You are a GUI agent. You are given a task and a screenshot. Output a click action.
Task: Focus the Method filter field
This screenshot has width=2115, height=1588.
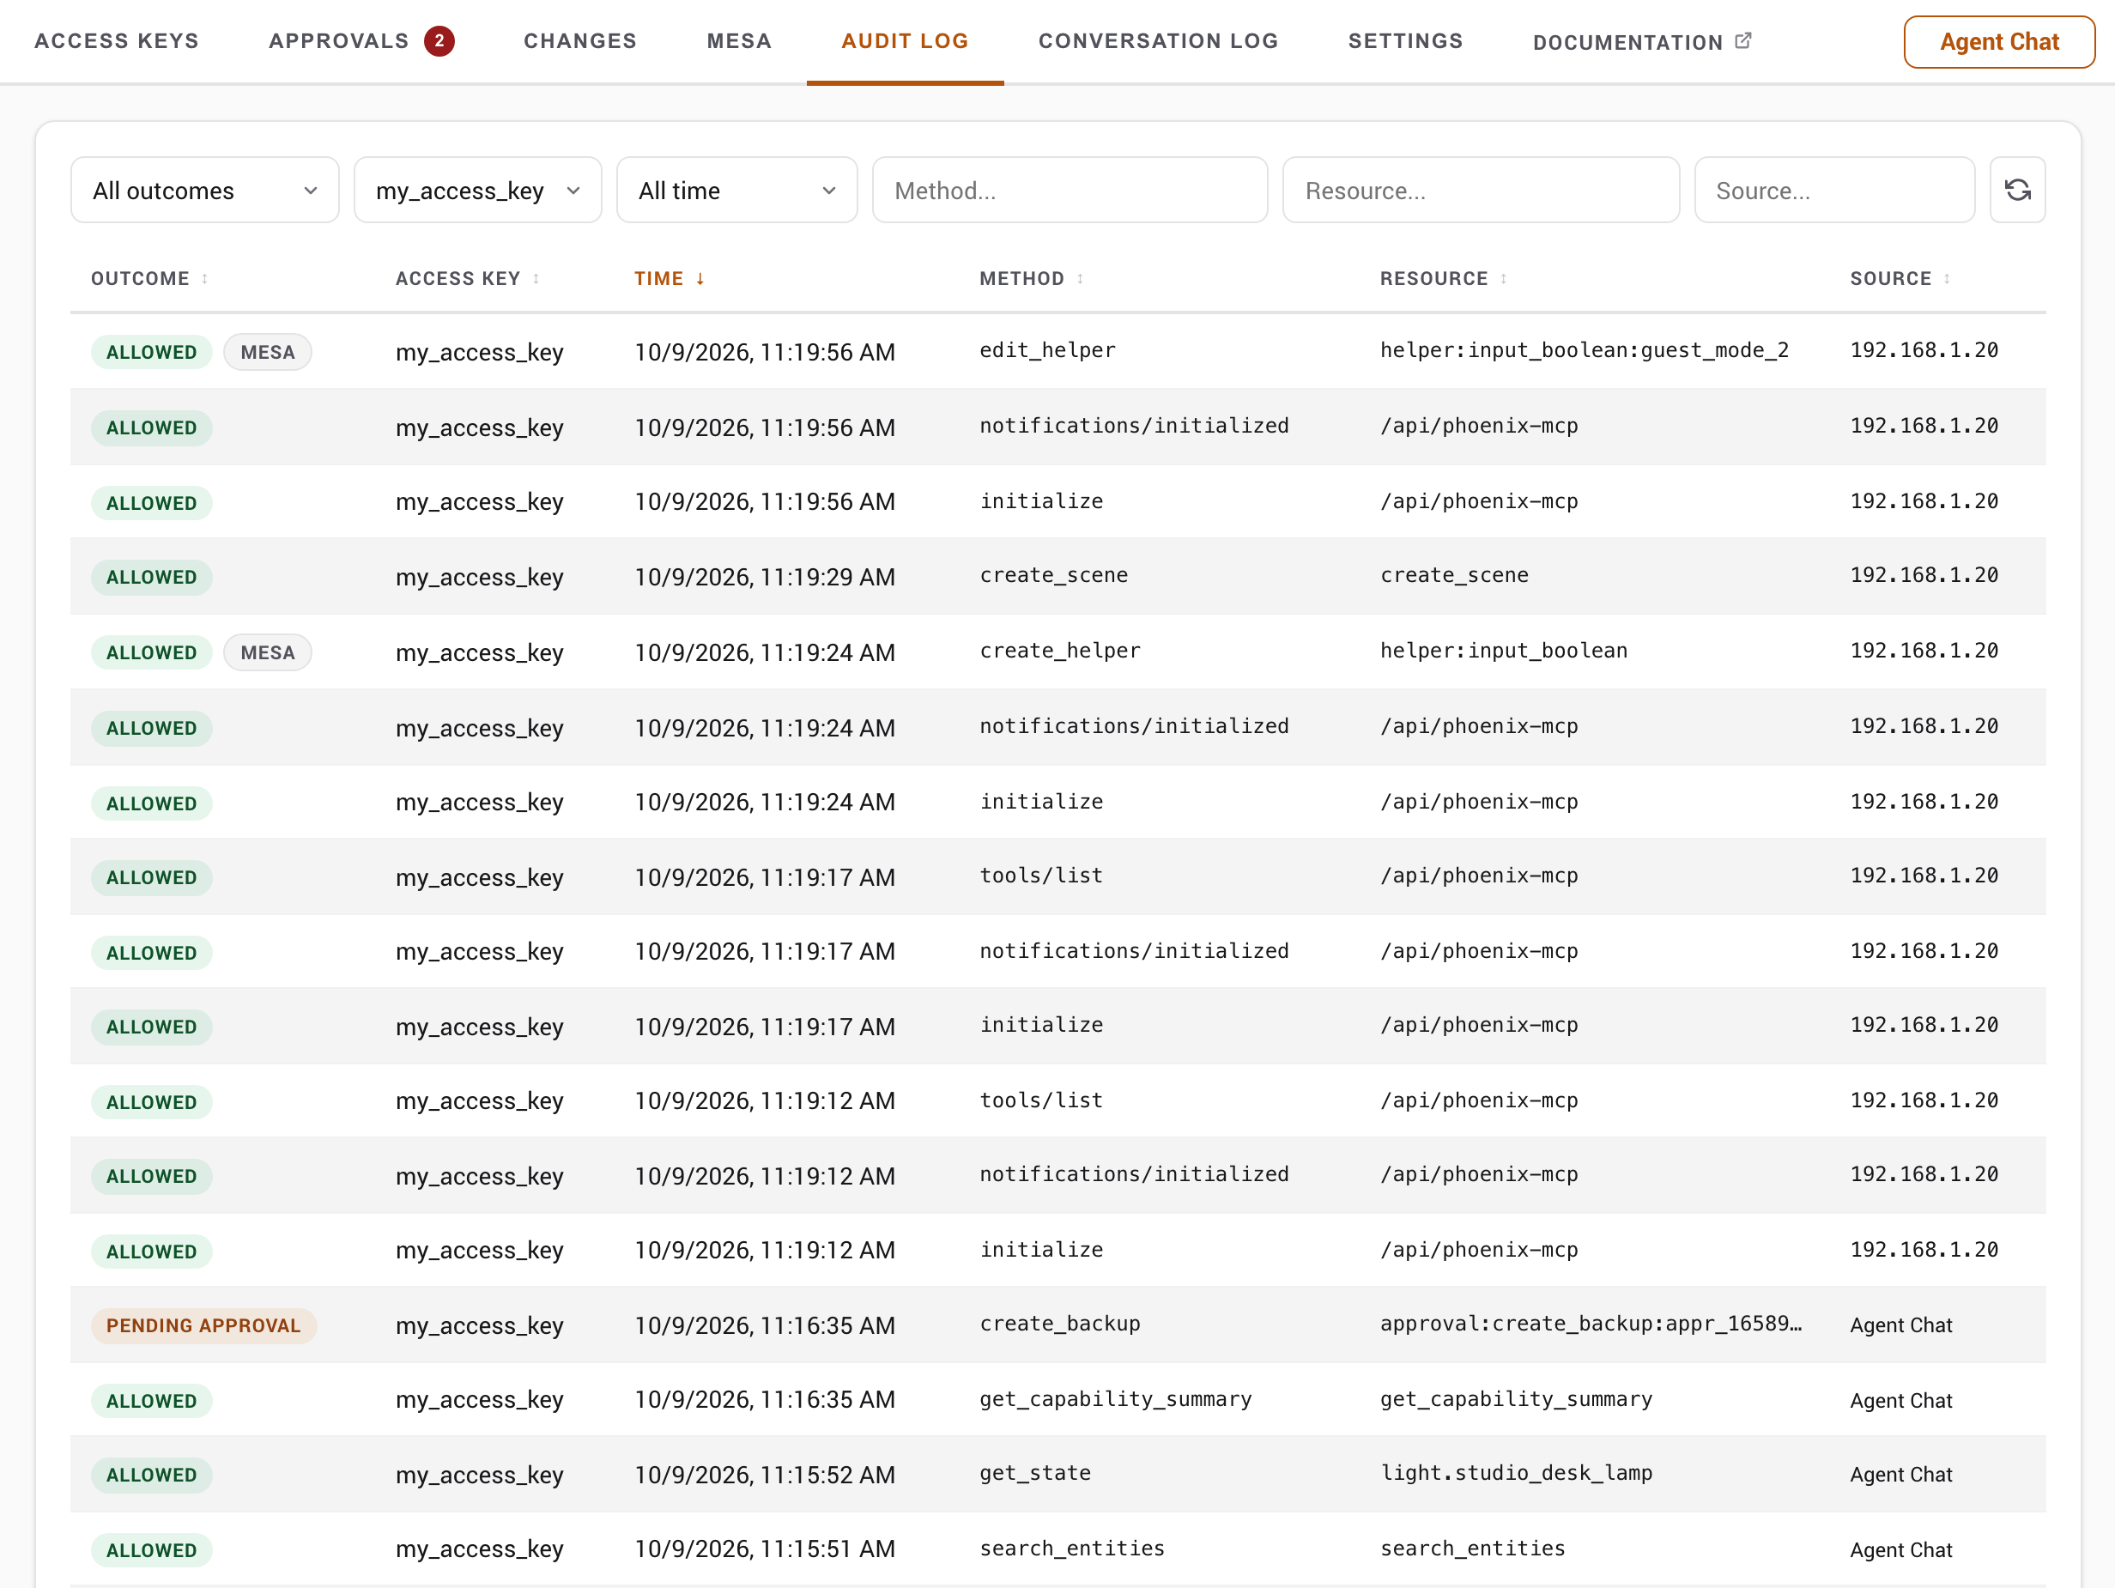(1069, 191)
